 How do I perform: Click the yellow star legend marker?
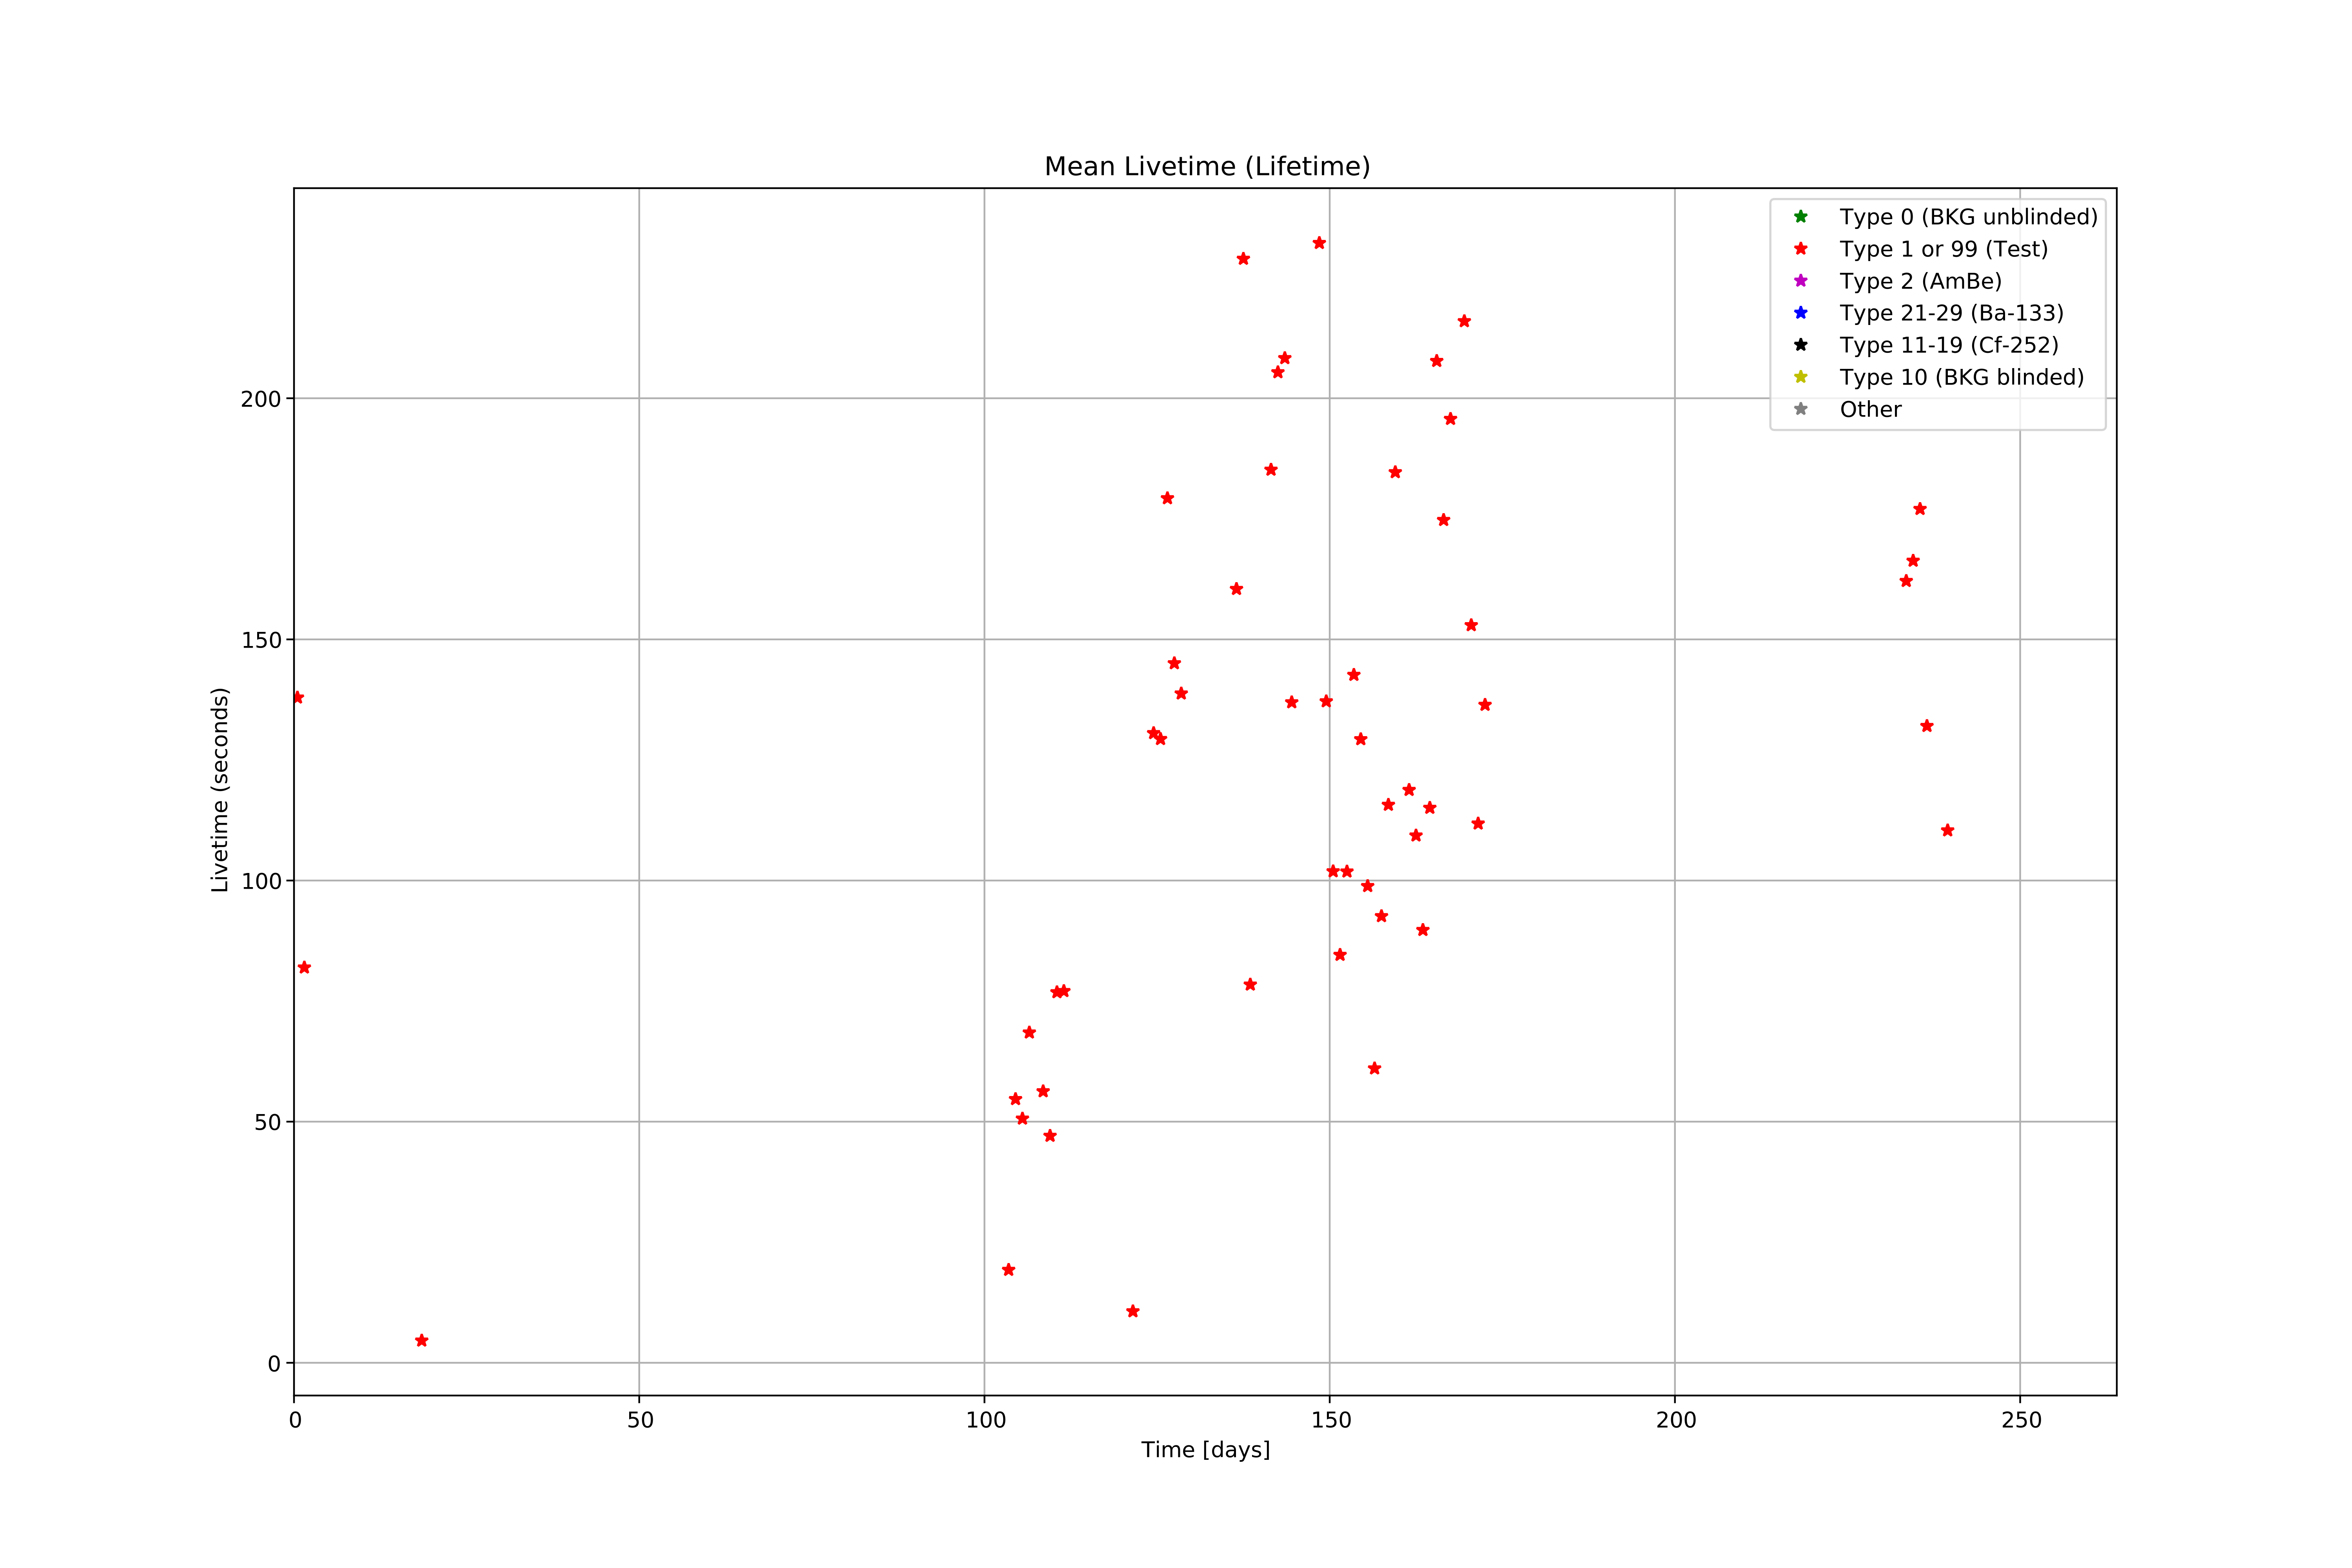click(x=1801, y=377)
